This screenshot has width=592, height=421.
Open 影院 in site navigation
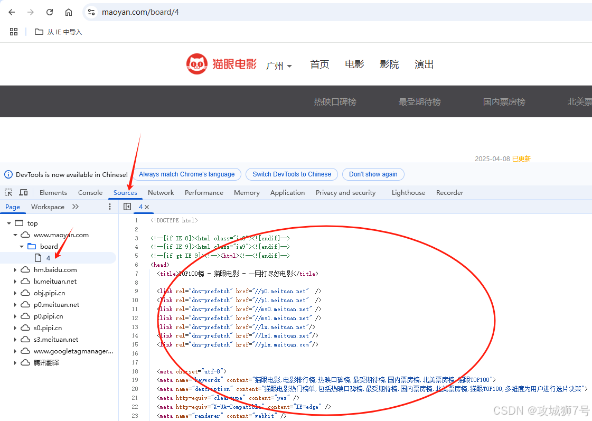pos(389,64)
